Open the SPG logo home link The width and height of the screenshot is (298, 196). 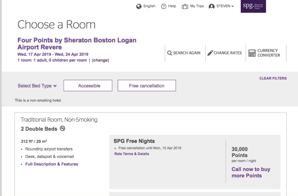pos(253,6)
